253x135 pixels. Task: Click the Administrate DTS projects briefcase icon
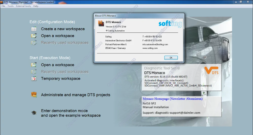point(34,95)
